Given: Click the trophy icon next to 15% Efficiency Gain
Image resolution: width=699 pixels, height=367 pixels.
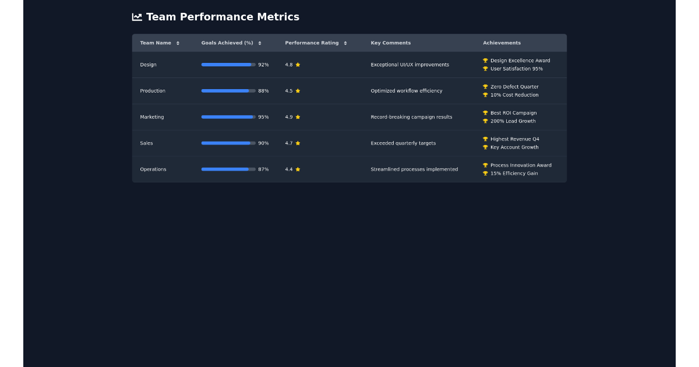Looking at the screenshot, I should coord(485,173).
